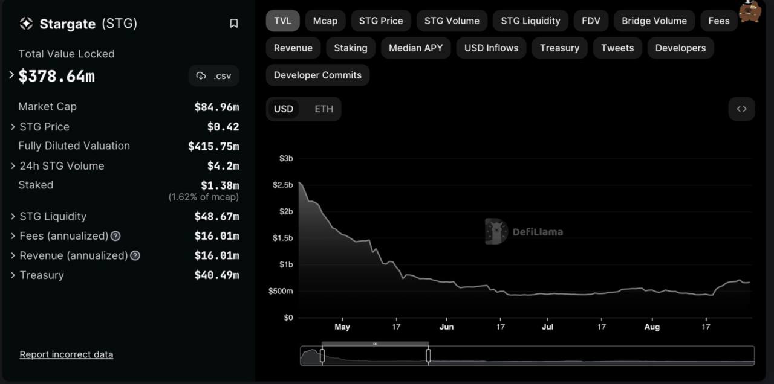Toggle the STG Liquidity chart metric

(530, 21)
